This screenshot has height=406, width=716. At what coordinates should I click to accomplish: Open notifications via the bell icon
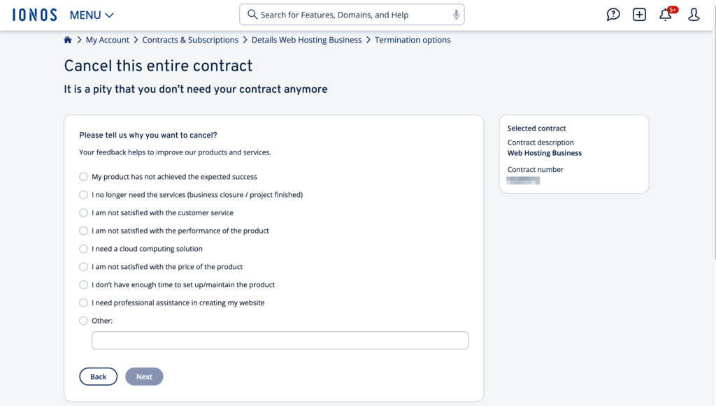665,15
